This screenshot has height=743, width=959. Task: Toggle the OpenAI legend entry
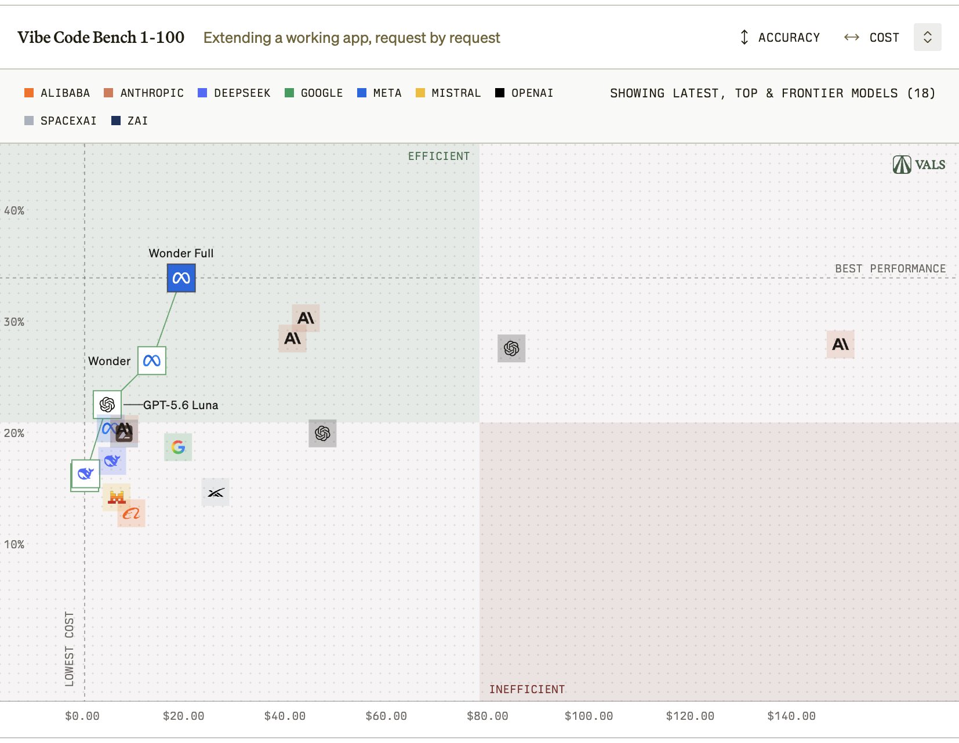(x=524, y=93)
